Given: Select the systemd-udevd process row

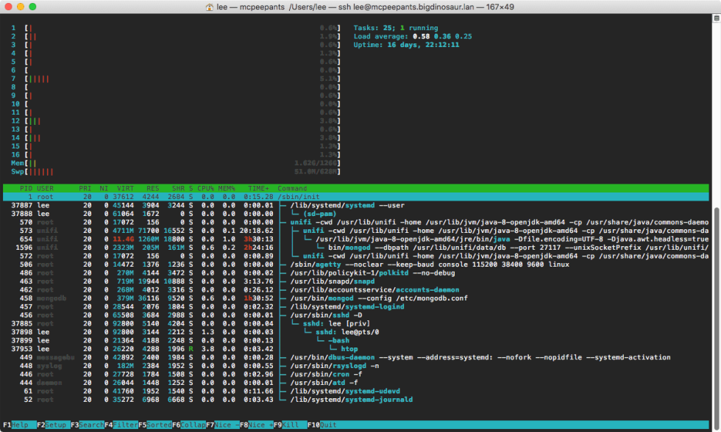Looking at the screenshot, I should (356, 391).
